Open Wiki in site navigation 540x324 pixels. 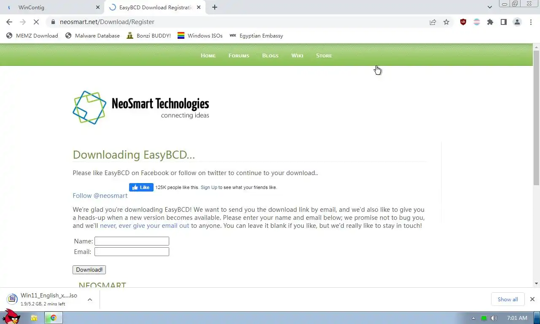tap(297, 56)
